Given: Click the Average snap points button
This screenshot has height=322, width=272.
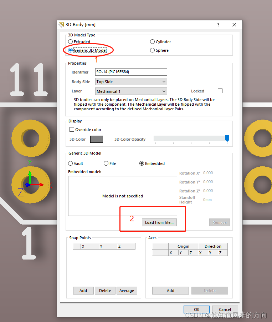Looking at the screenshot, I should pos(127,291).
